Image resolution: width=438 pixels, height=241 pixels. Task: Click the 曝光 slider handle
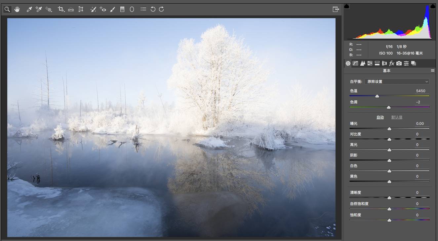[x=389, y=129]
